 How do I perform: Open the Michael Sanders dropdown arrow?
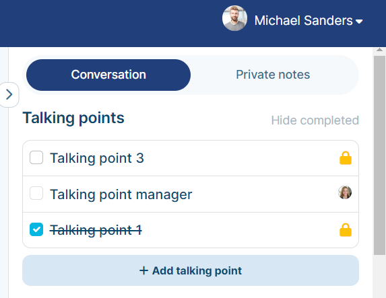click(359, 22)
